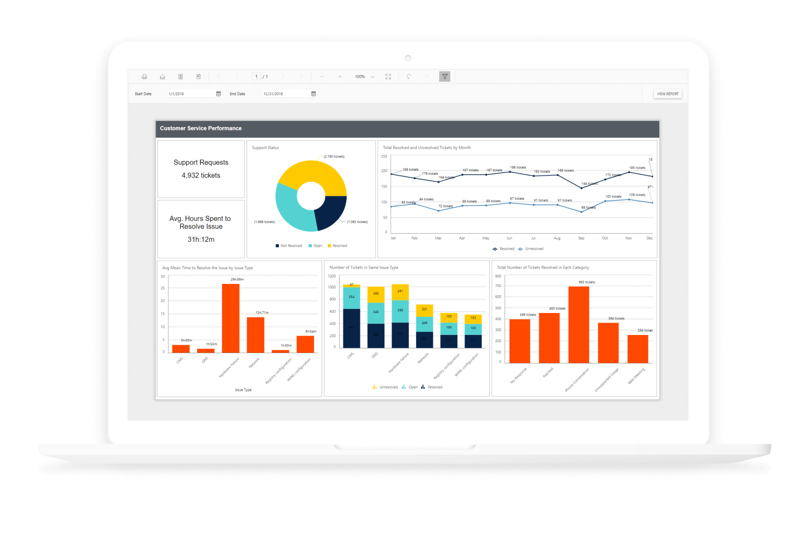This screenshot has height=540, width=810.
Task: Open End Date calendar picker
Action: pyautogui.click(x=313, y=94)
